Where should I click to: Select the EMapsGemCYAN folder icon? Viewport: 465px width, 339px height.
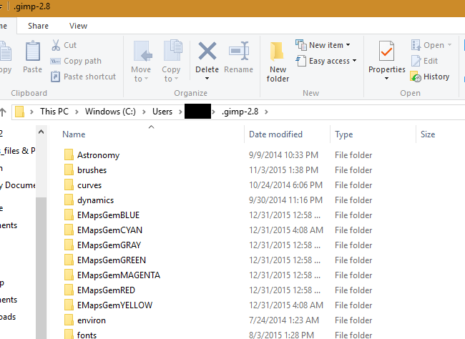[x=69, y=230]
